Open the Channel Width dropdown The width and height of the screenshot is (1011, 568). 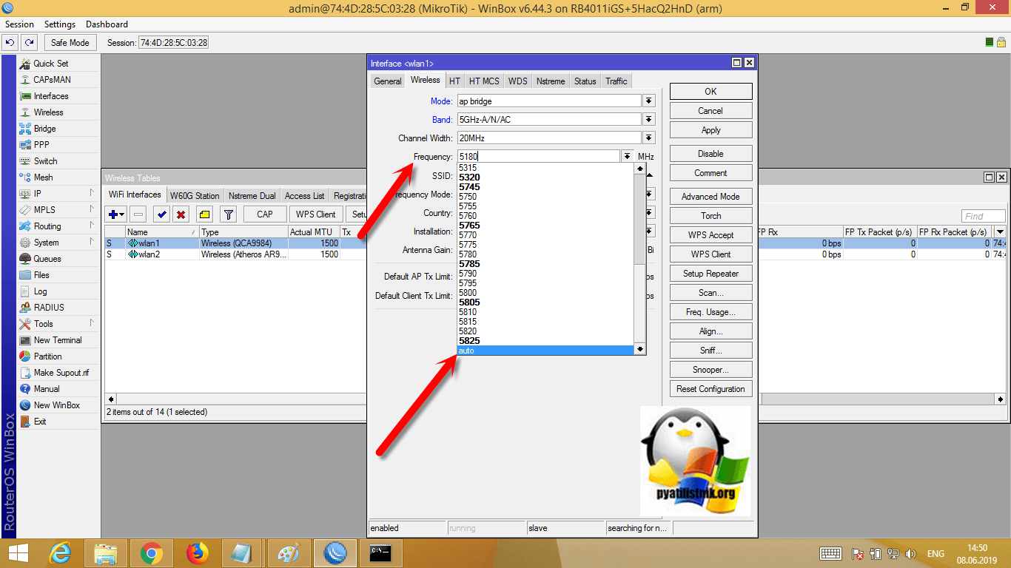(x=649, y=138)
